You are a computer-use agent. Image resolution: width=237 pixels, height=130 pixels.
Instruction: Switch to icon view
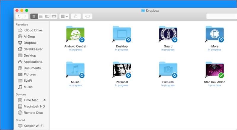(34, 16)
